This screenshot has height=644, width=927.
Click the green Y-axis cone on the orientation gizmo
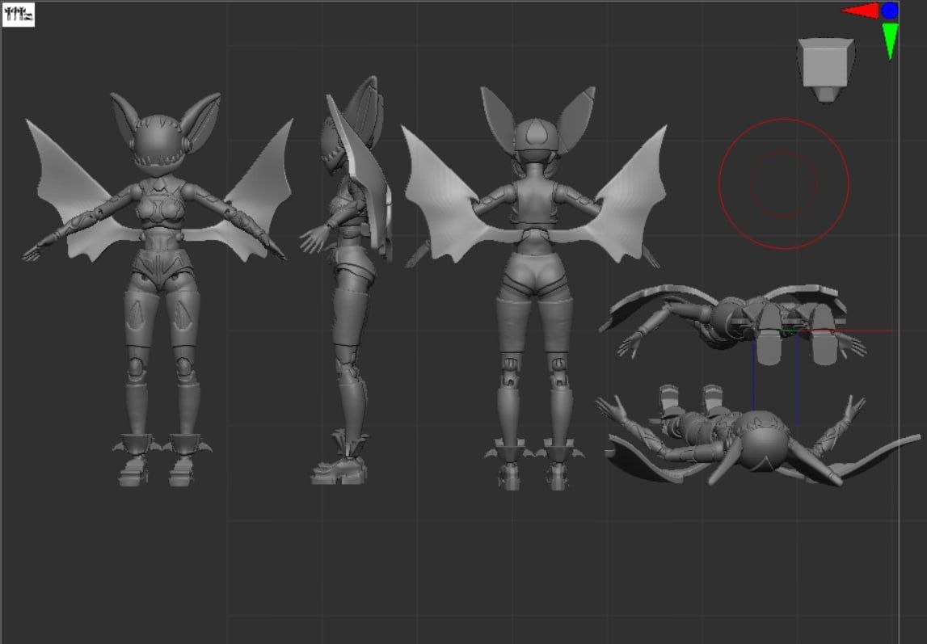pos(891,40)
